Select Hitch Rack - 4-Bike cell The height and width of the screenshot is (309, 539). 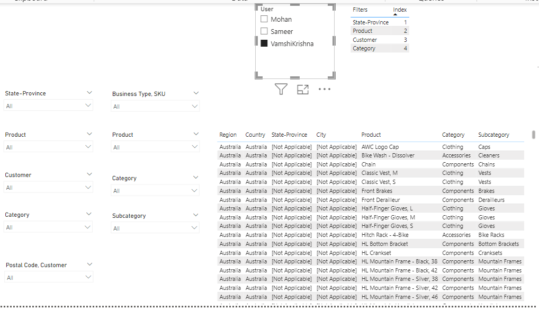(385, 235)
